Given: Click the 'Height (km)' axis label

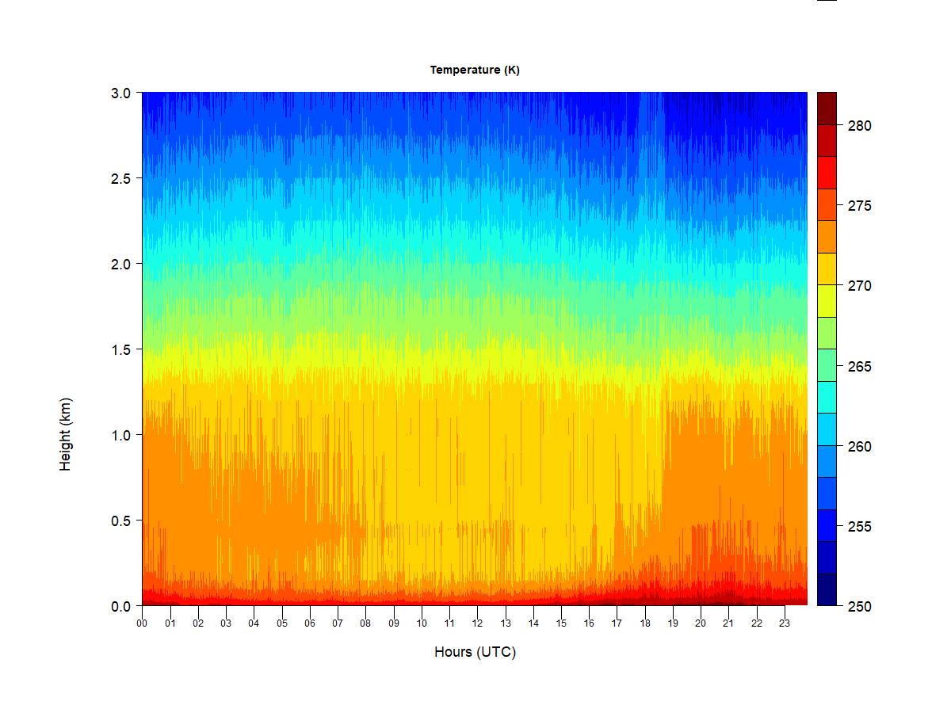Looking at the screenshot, I should pos(65,434).
